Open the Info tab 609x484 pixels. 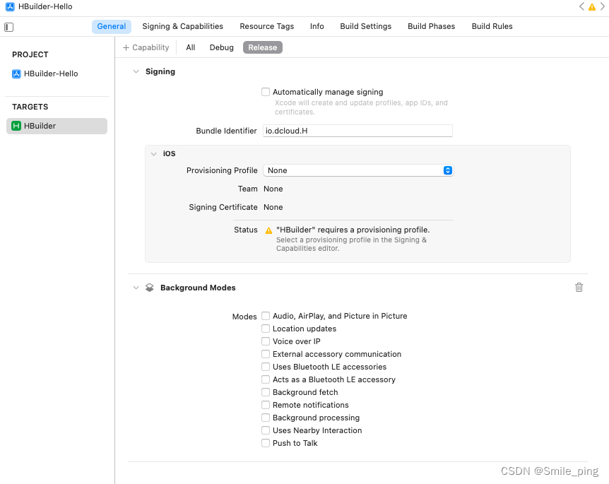[317, 26]
